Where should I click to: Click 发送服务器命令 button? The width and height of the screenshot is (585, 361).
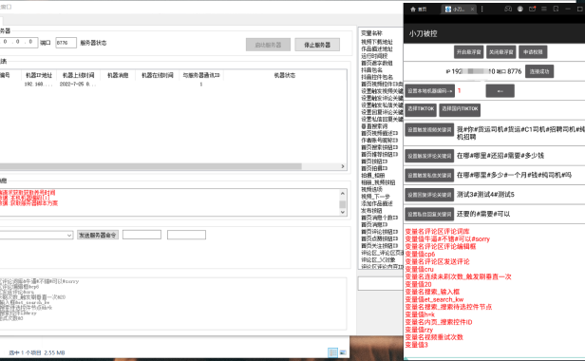tap(98, 235)
